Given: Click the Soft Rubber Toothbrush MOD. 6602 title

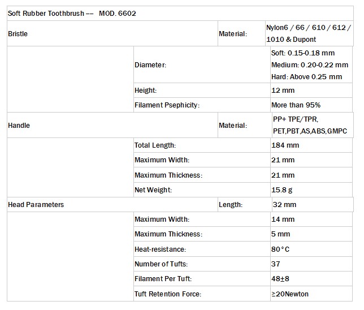Looking at the screenshot, I should click(72, 13).
